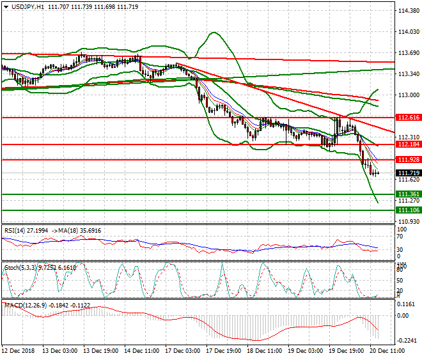Click the current price tag 111.719
This screenshot has width=422, height=358.
click(x=408, y=173)
